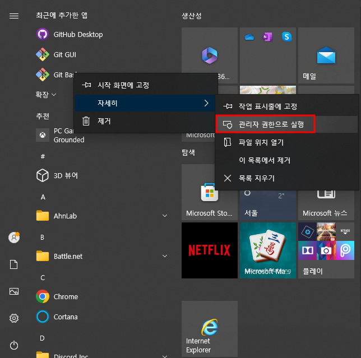361x358 pixels.
Task: Click the 추천 section heading
Action: pos(43,116)
